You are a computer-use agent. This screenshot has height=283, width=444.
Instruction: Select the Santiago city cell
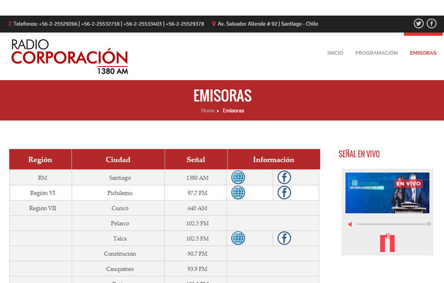(118, 177)
